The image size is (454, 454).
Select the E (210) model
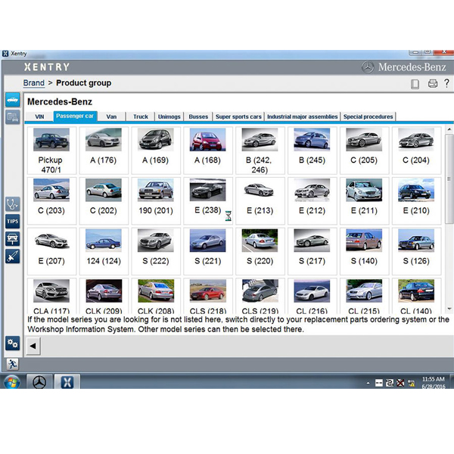[416, 201]
